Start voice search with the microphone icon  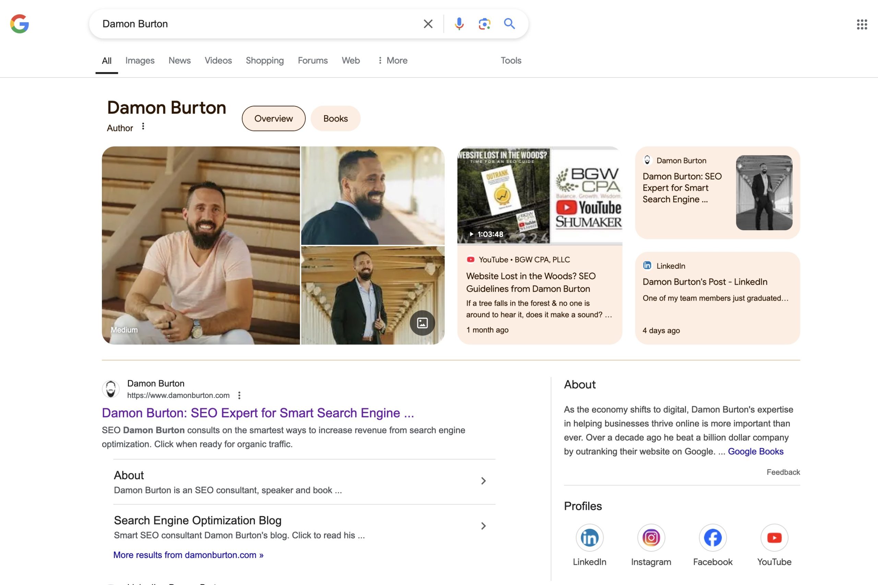[459, 24]
